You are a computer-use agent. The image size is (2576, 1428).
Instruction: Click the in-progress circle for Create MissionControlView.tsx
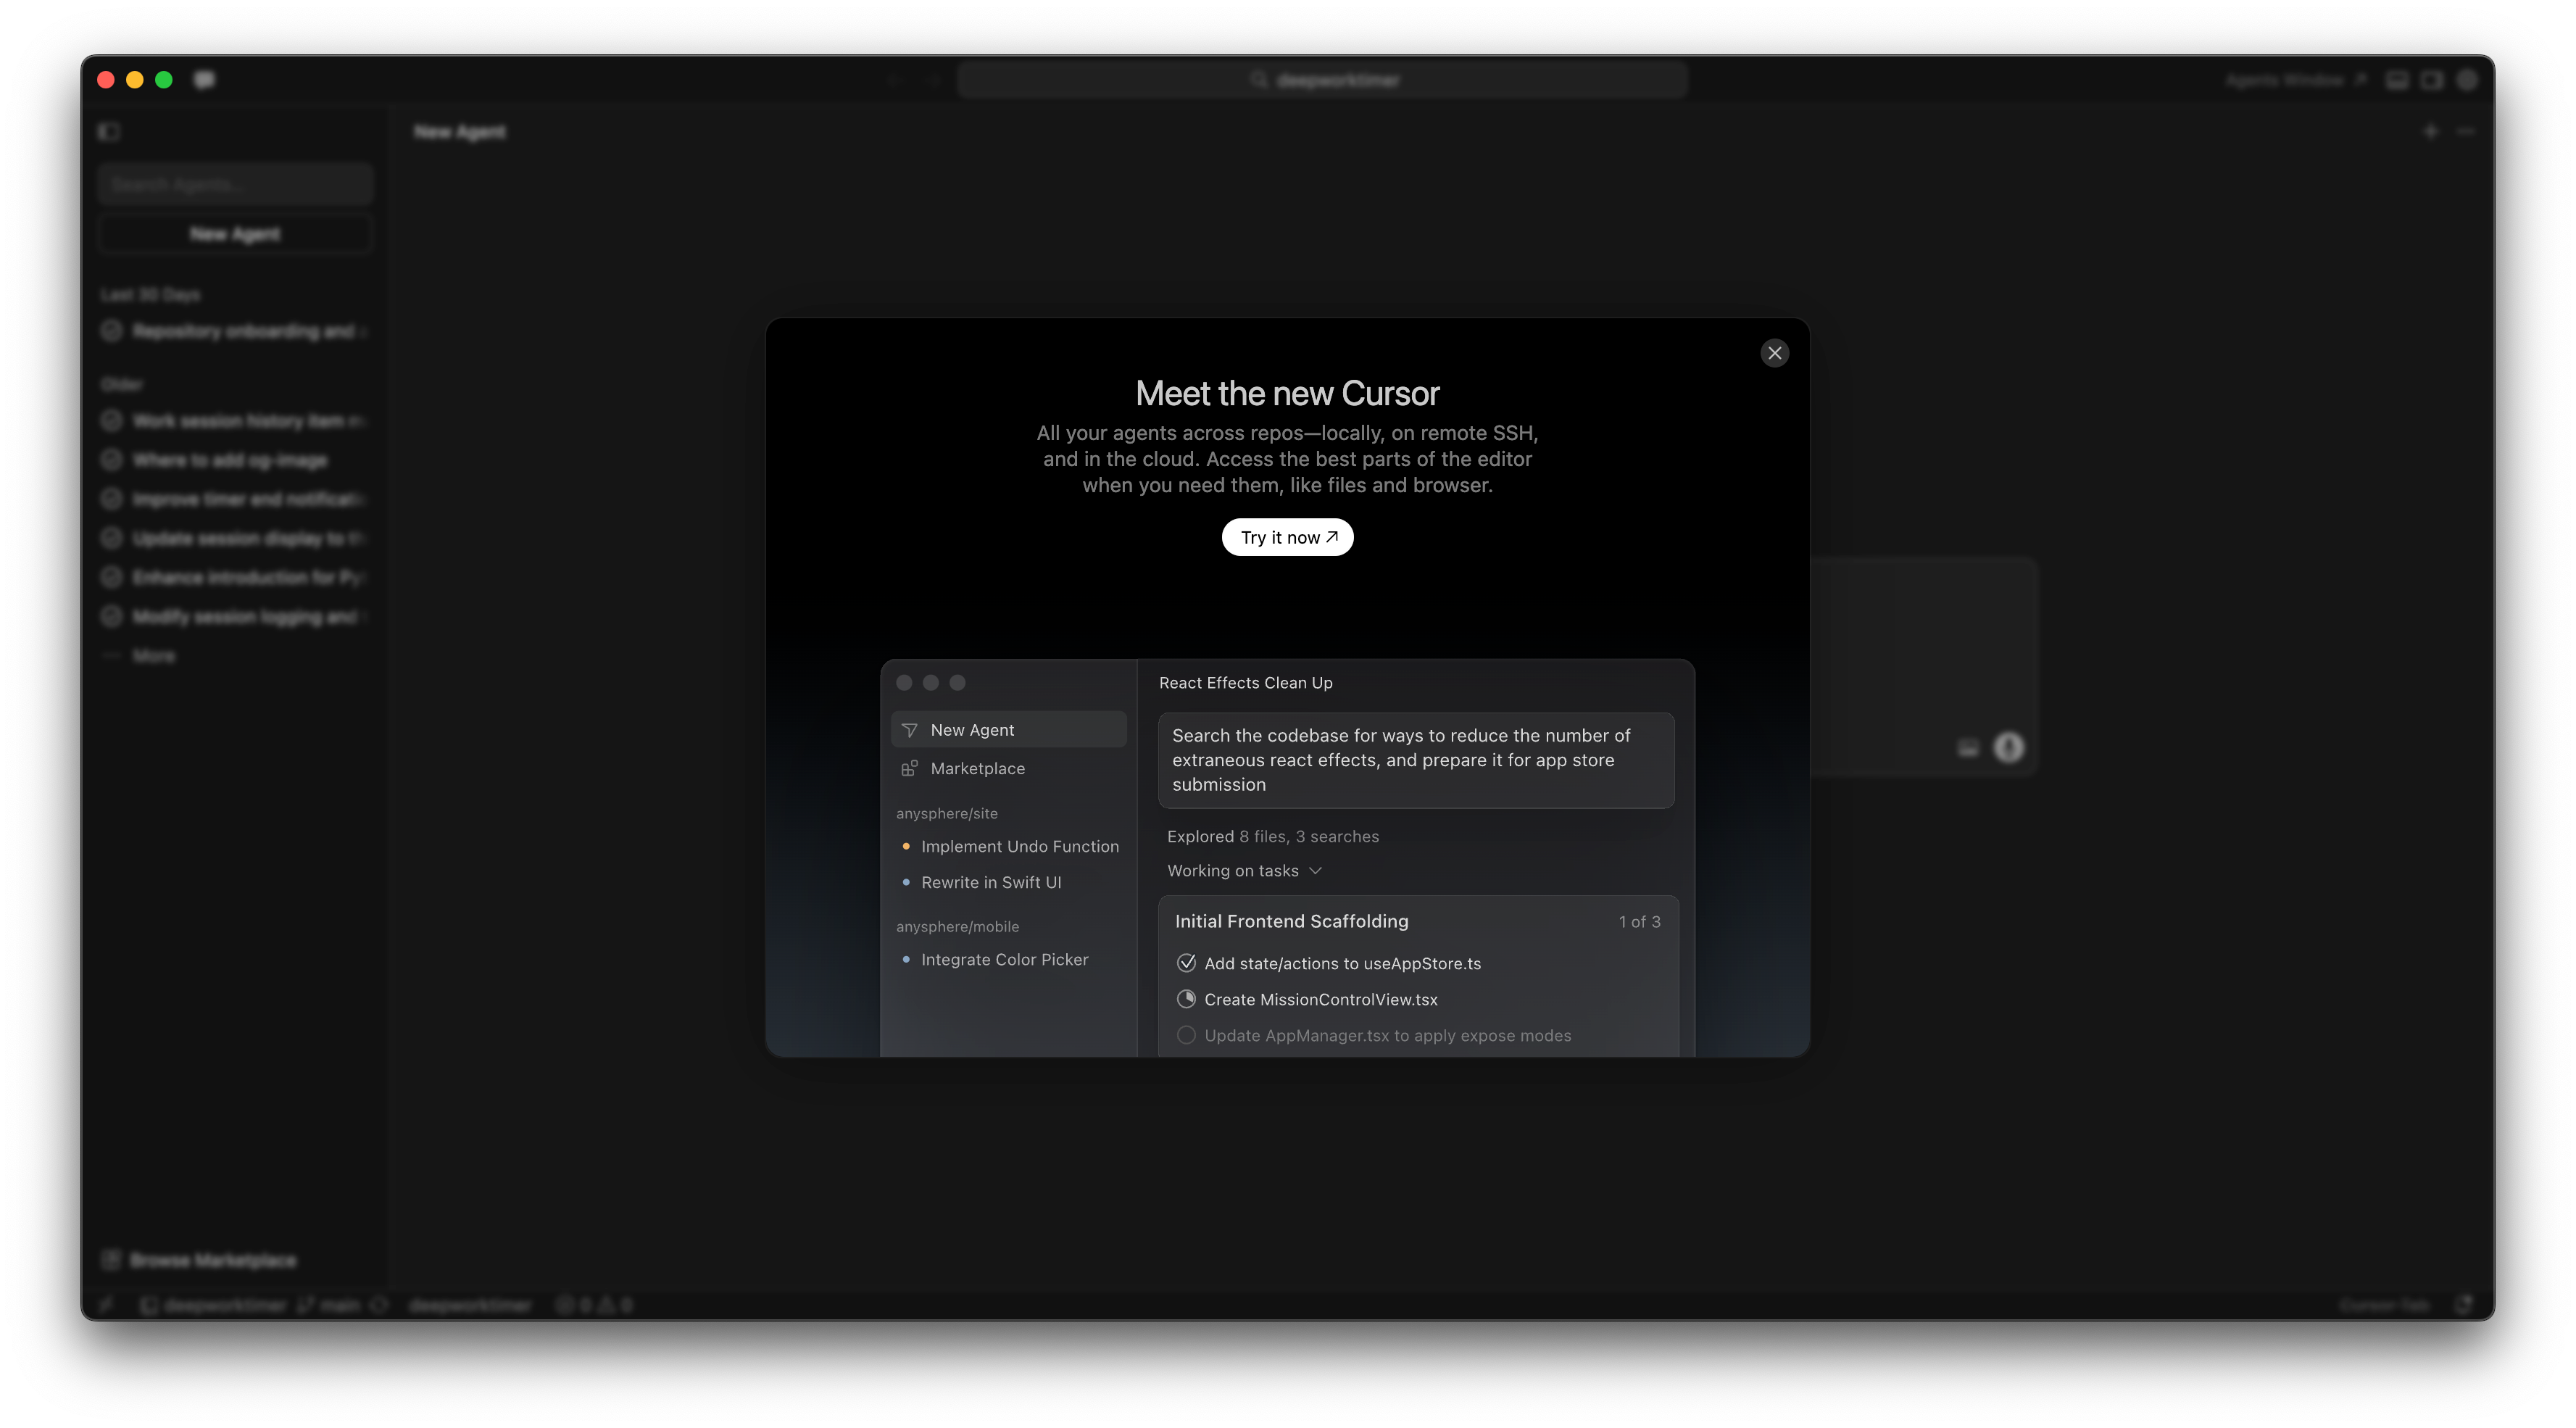point(1186,999)
